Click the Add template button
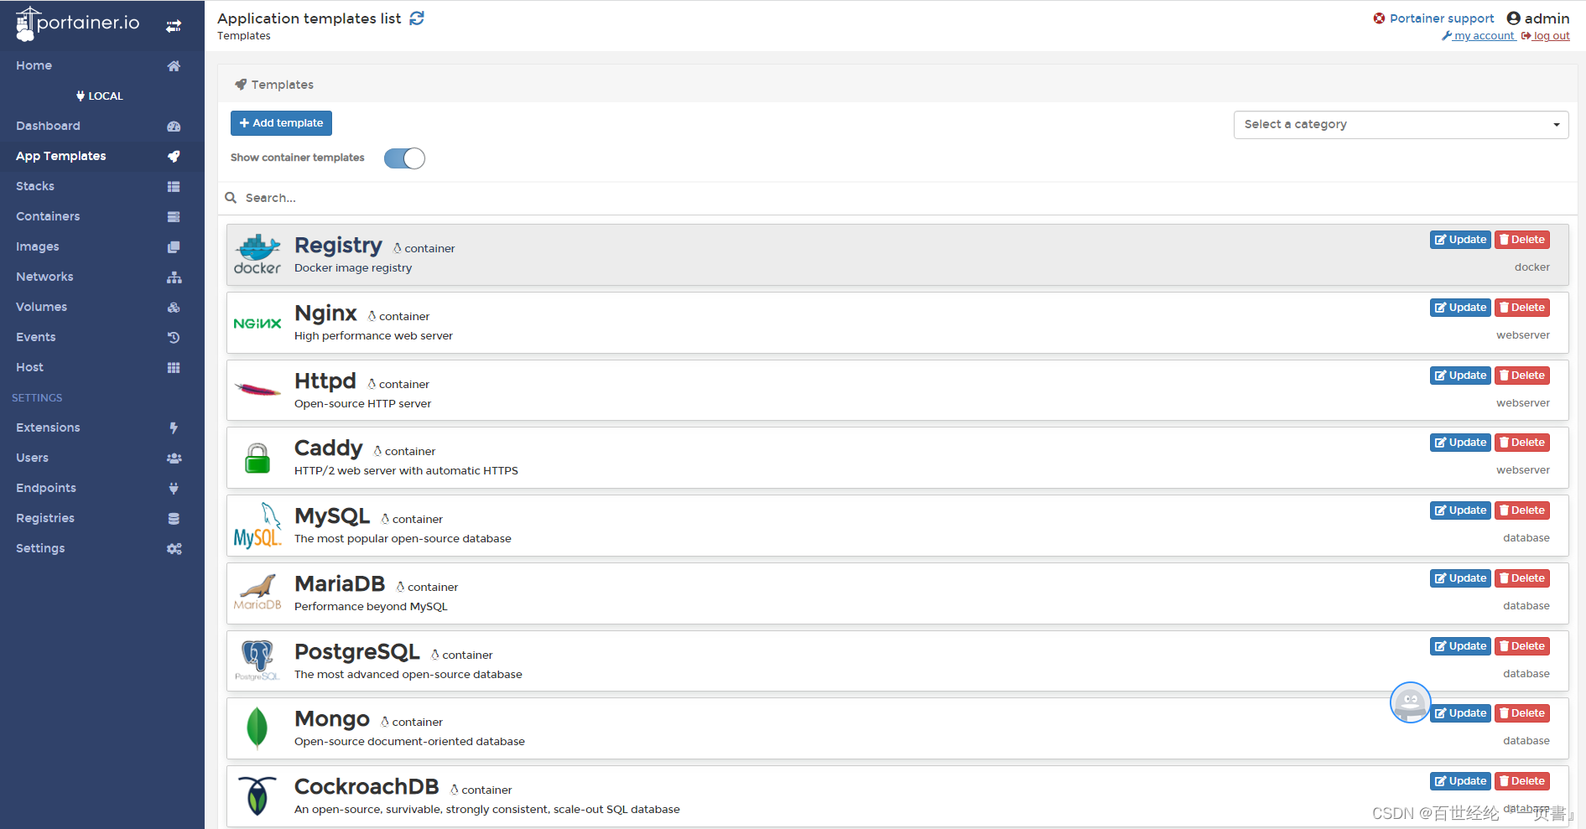This screenshot has height=829, width=1586. (281, 123)
